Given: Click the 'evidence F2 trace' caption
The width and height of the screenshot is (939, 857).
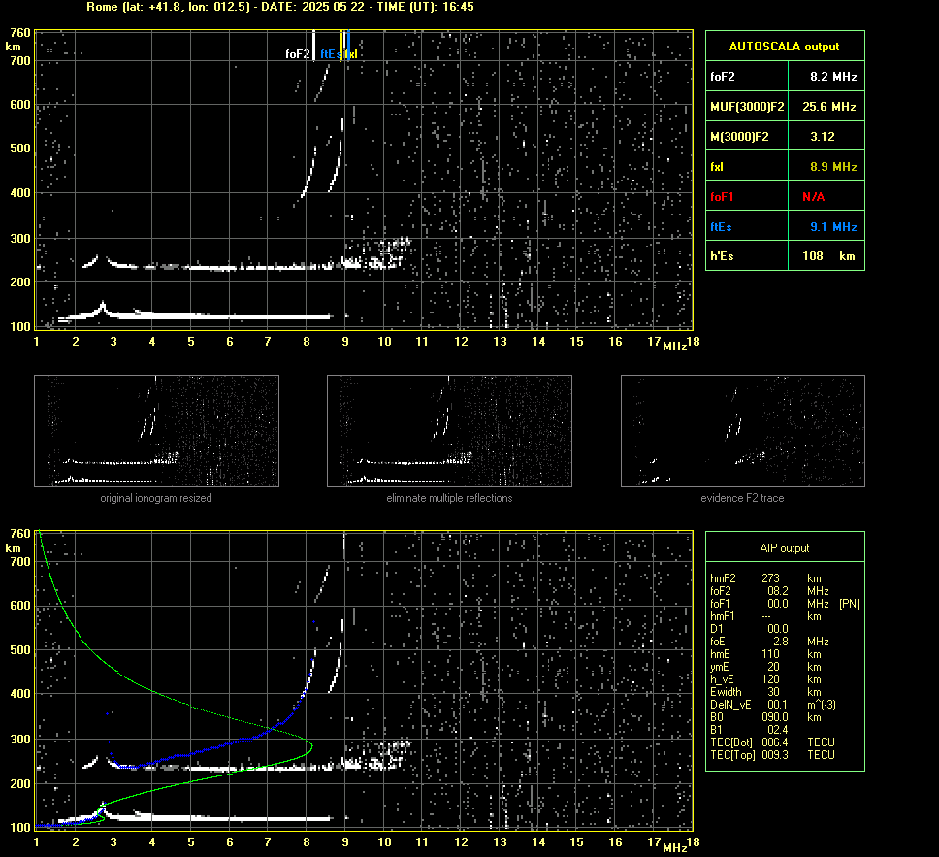Looking at the screenshot, I should (742, 498).
